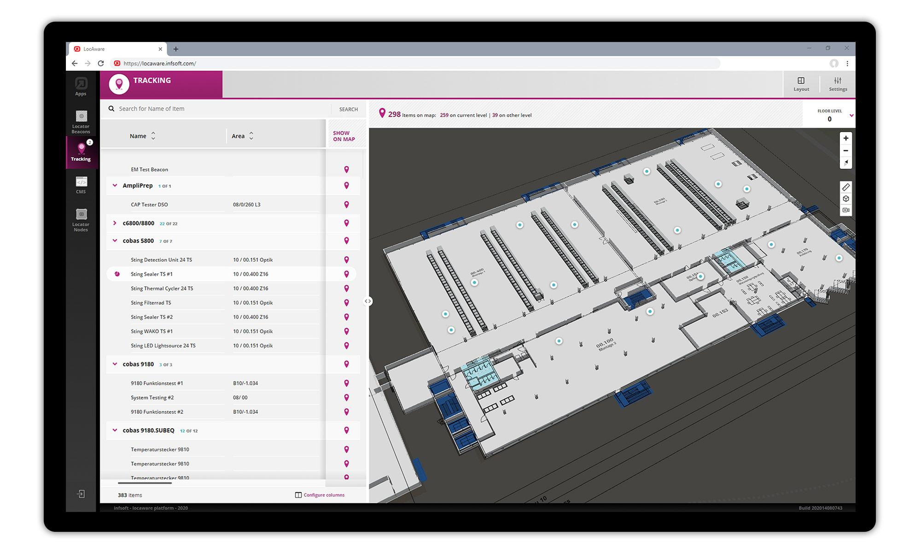
Task: Toggle the map pin for CAP Tester DSO
Action: coord(346,204)
